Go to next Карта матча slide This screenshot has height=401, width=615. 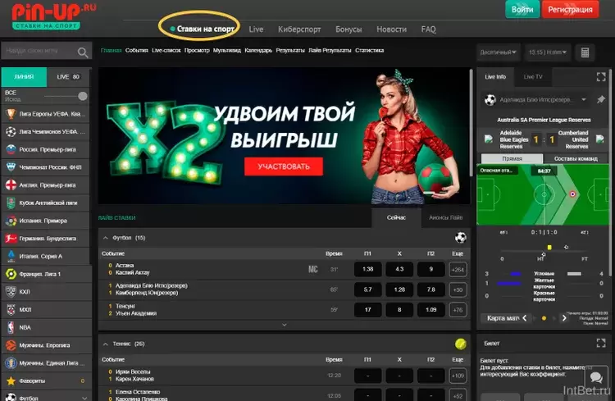pyautogui.click(x=564, y=318)
